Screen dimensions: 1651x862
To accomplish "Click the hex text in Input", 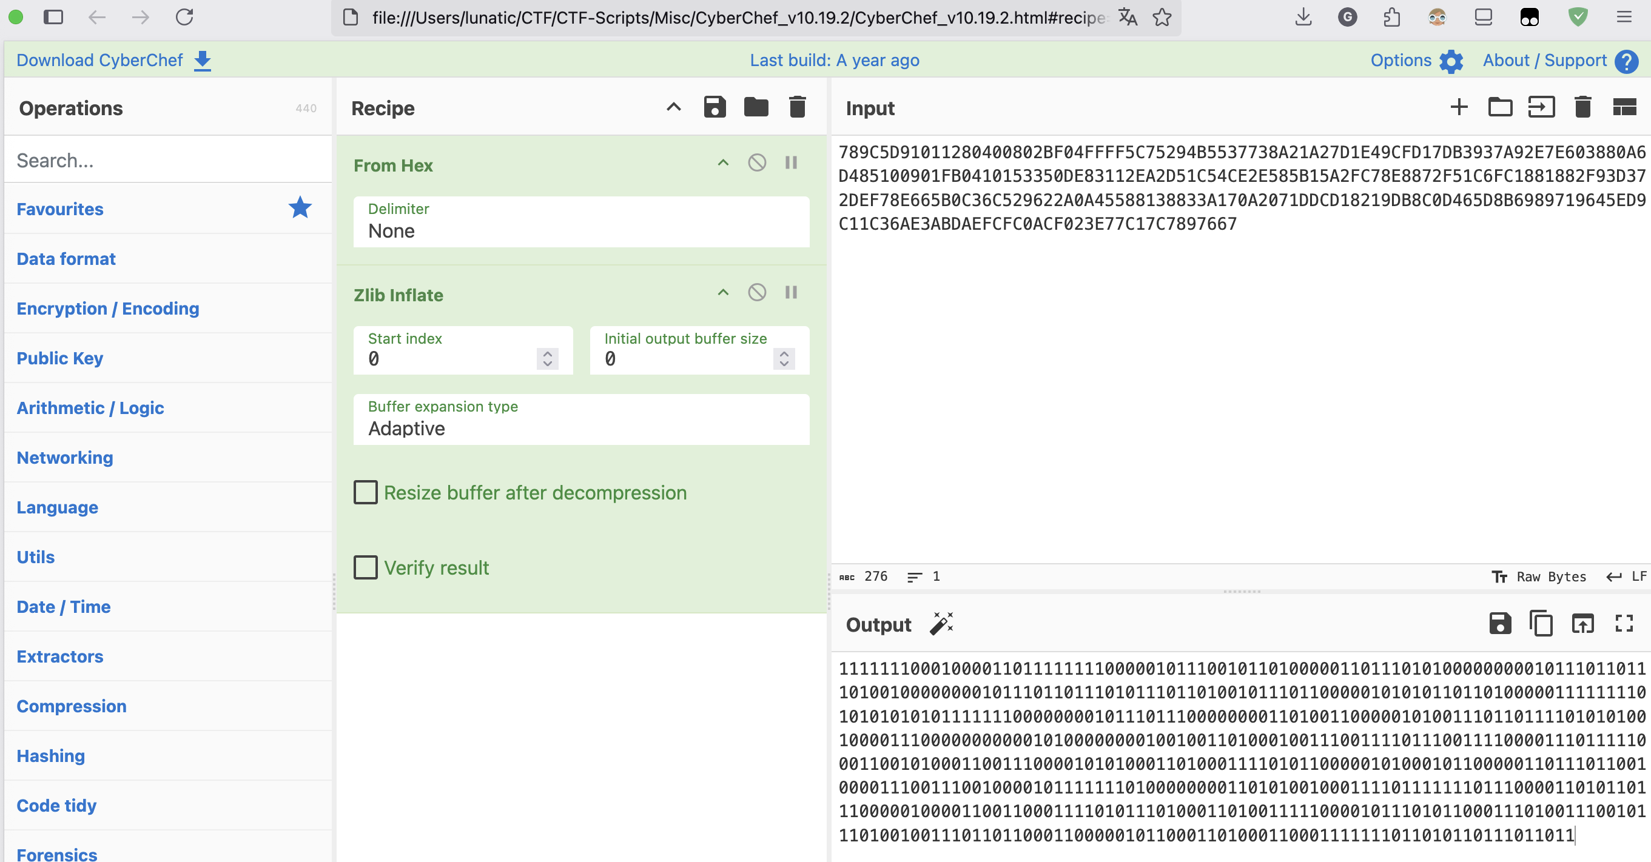I will (x=1242, y=188).
